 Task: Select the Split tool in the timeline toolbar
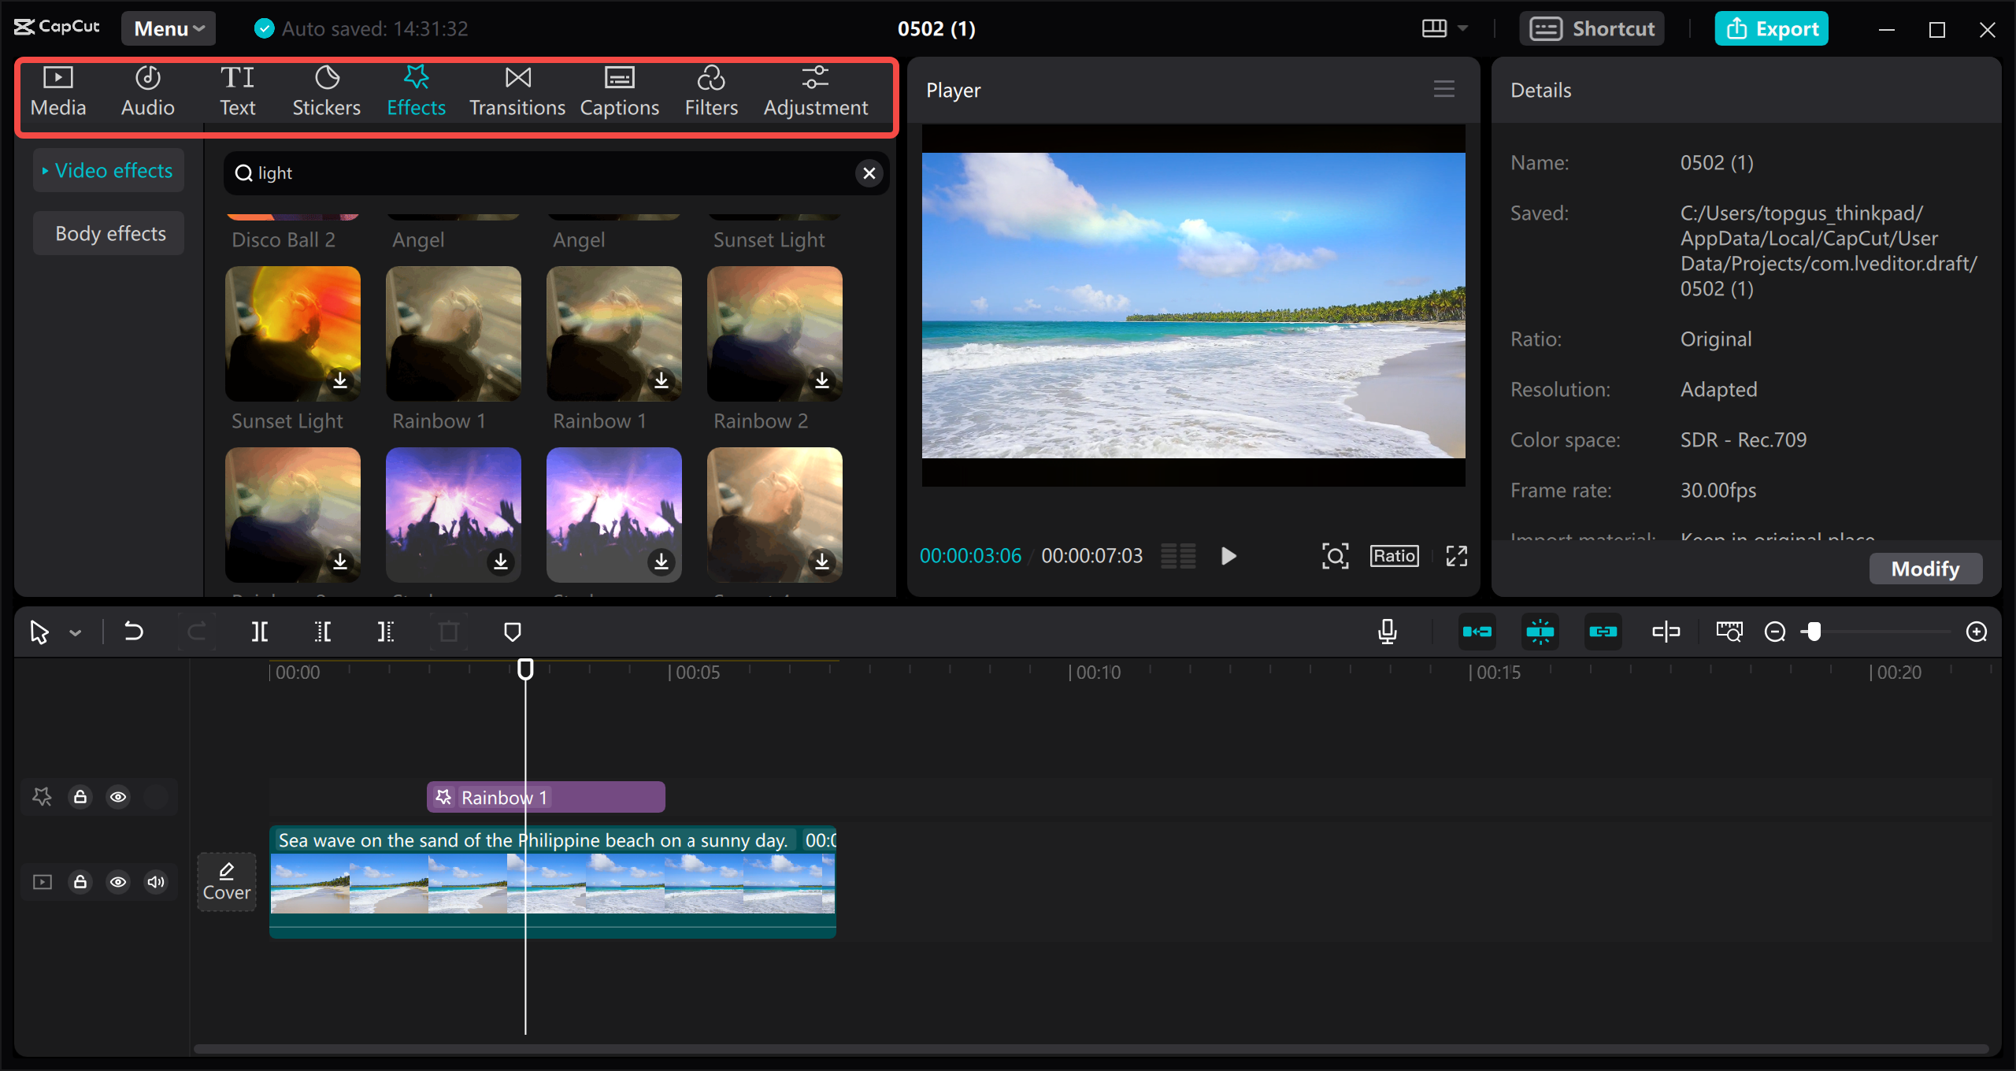260,631
